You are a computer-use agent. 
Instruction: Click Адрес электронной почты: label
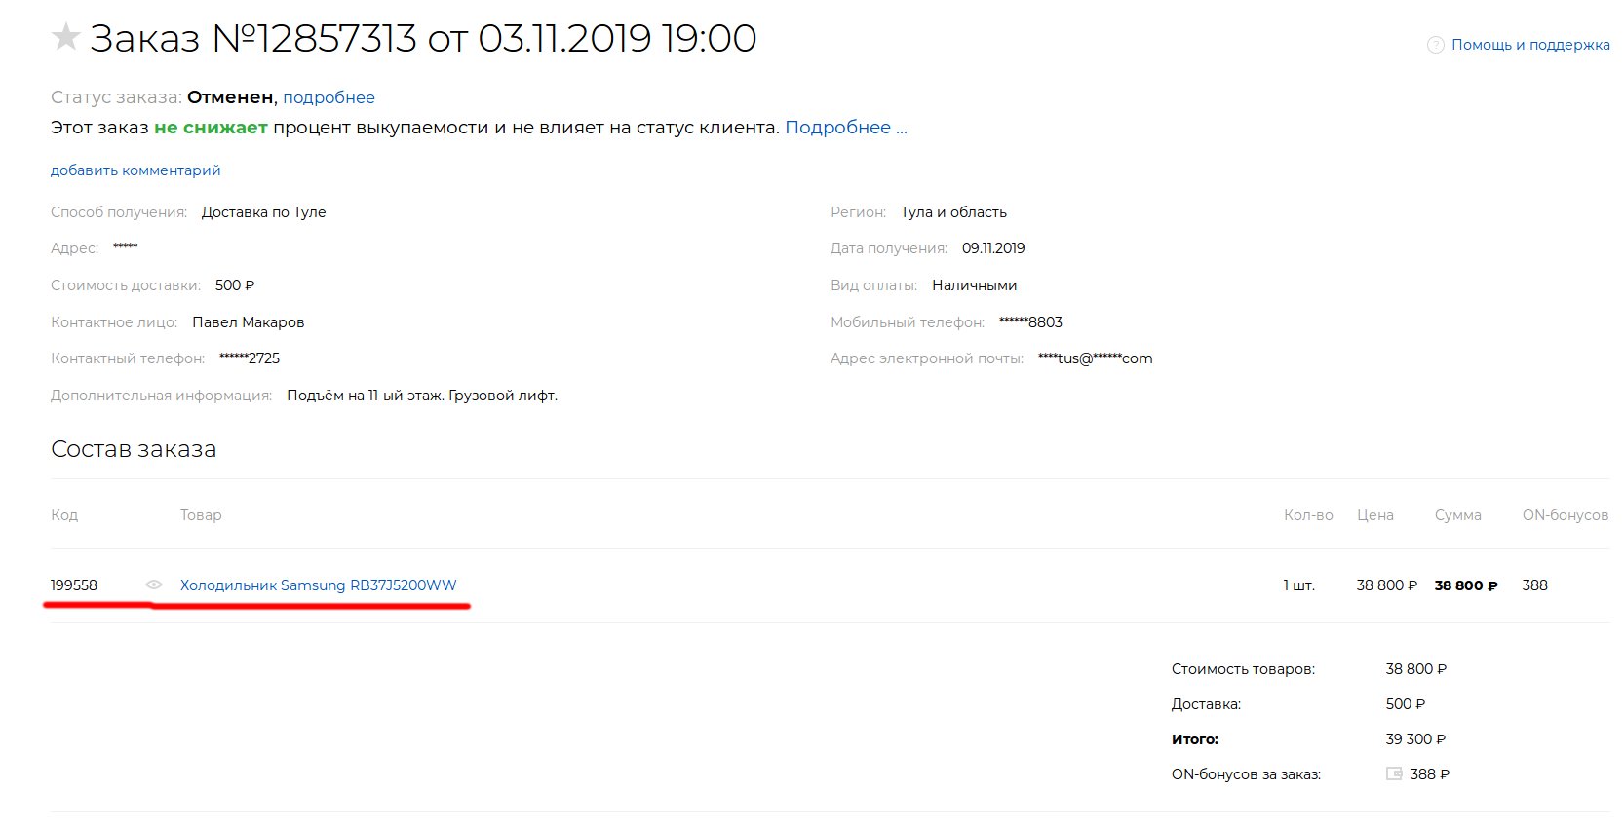coord(927,358)
